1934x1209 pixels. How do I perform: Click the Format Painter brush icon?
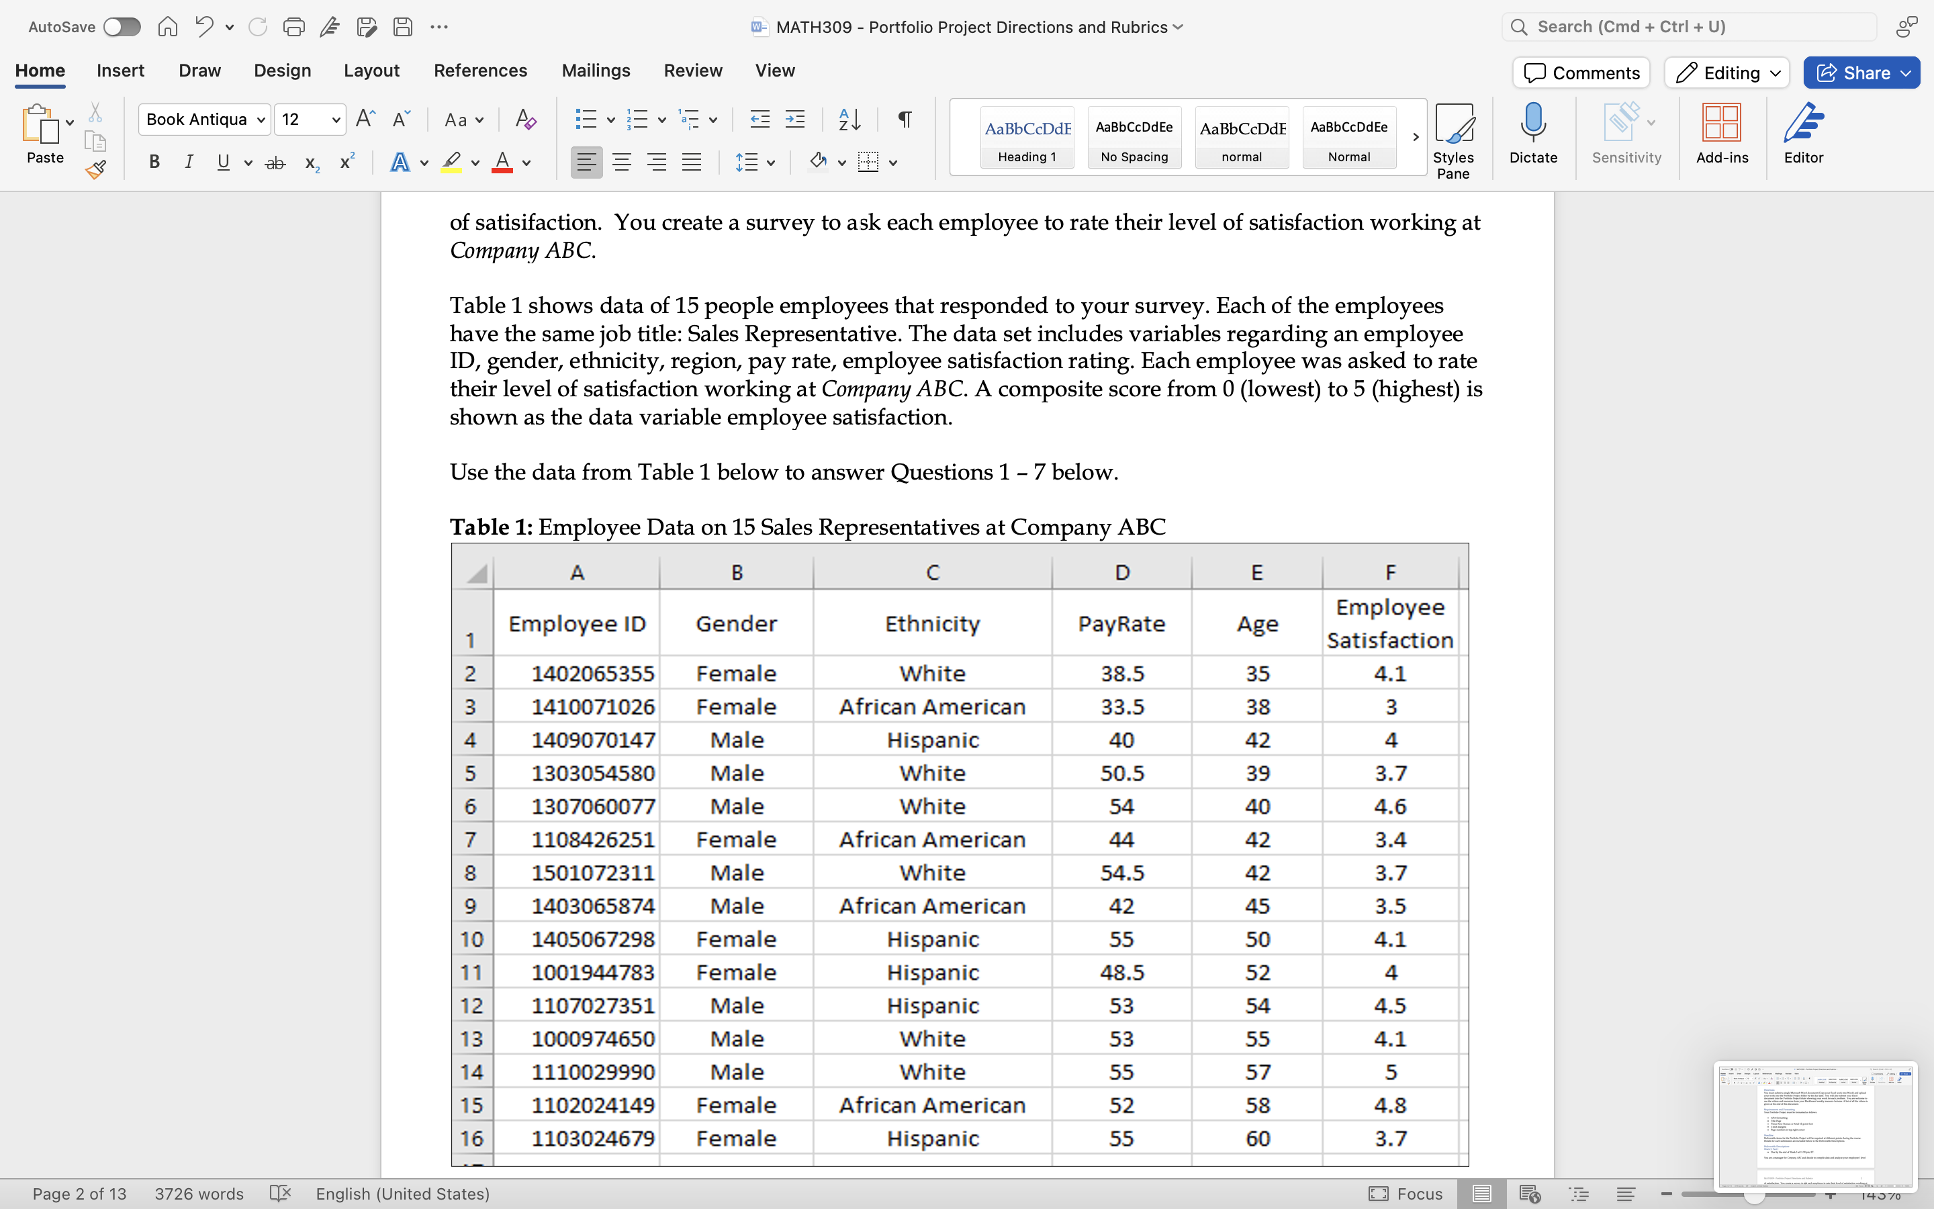coord(95,169)
